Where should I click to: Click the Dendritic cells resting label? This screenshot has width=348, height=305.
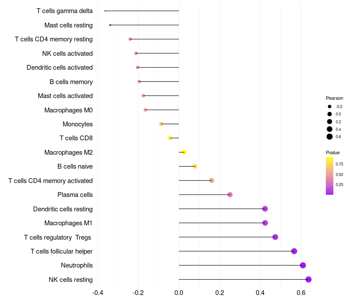click(63, 209)
